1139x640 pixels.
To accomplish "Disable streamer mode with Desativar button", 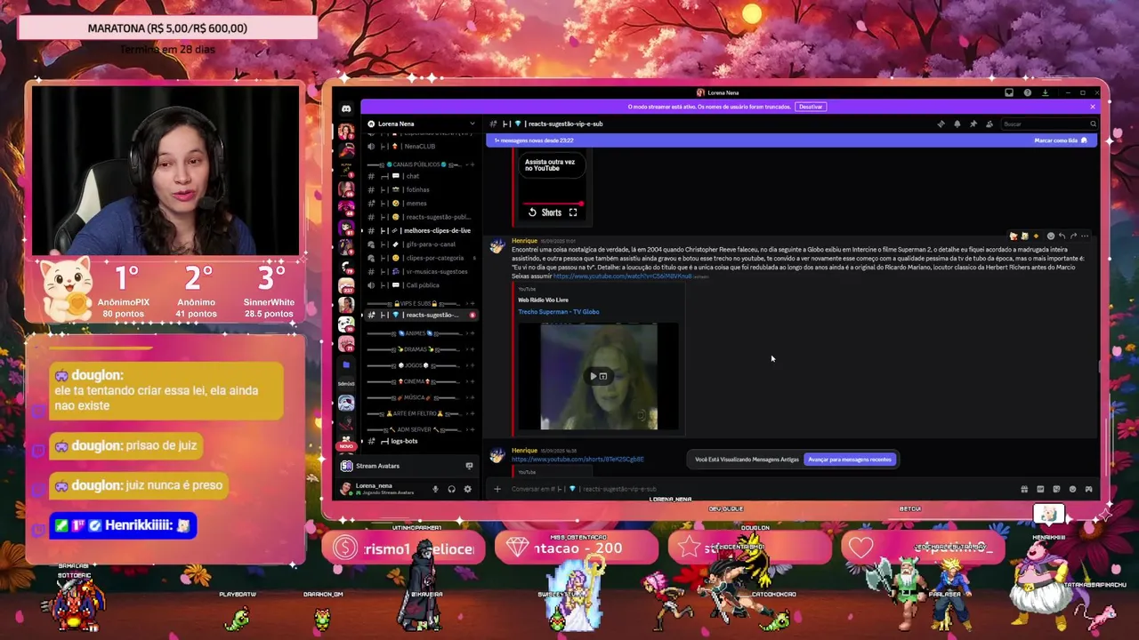I will pos(811,107).
